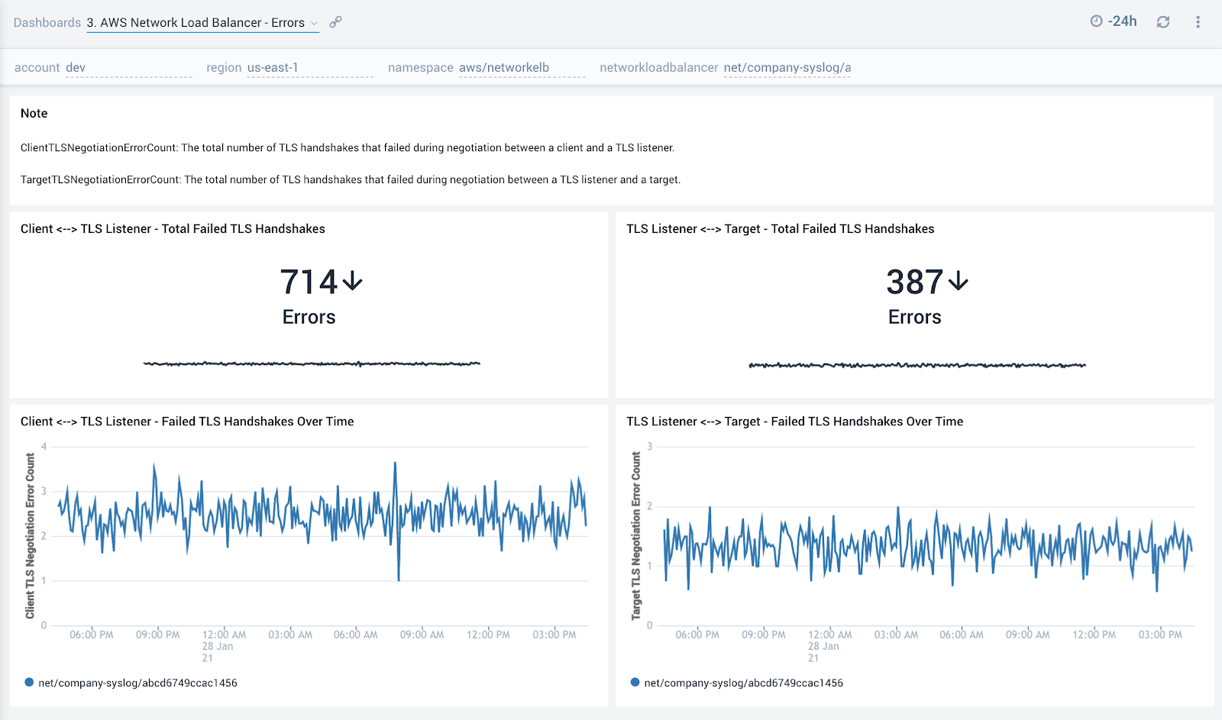Screen dimensions: 1222x720
Task: Click the downward trend arrow beside 714
Action: [x=352, y=282]
